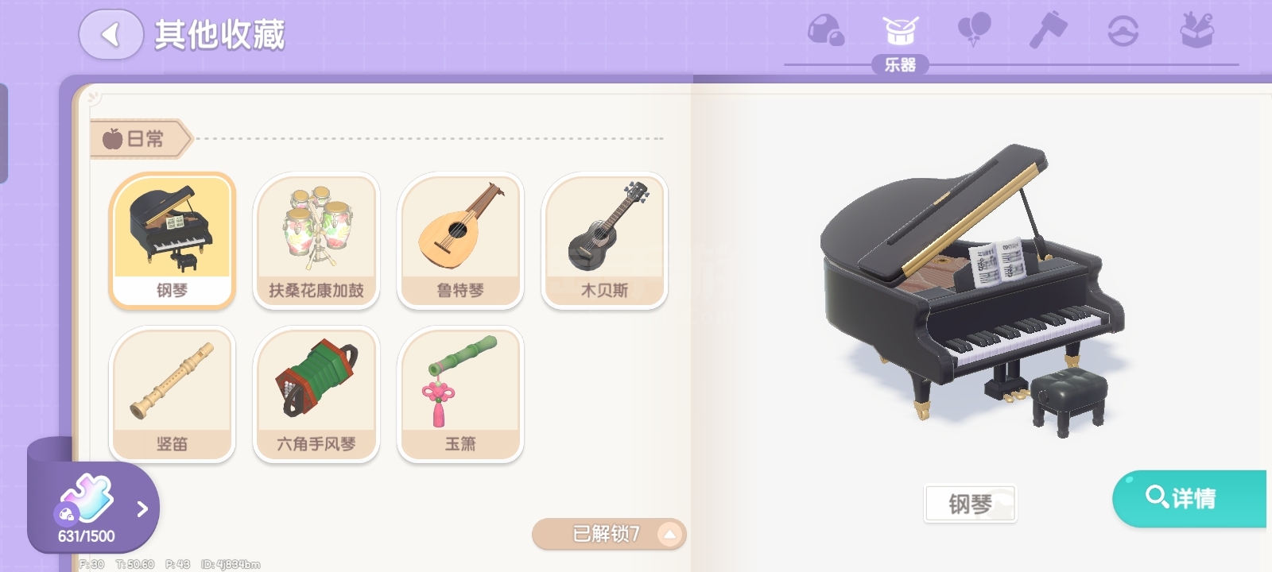Select the 木贝斯 wooden bass item
1272x572 pixels.
(x=604, y=241)
